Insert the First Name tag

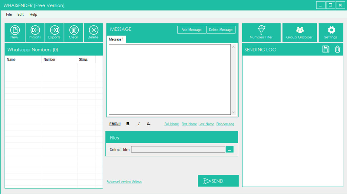(189, 124)
